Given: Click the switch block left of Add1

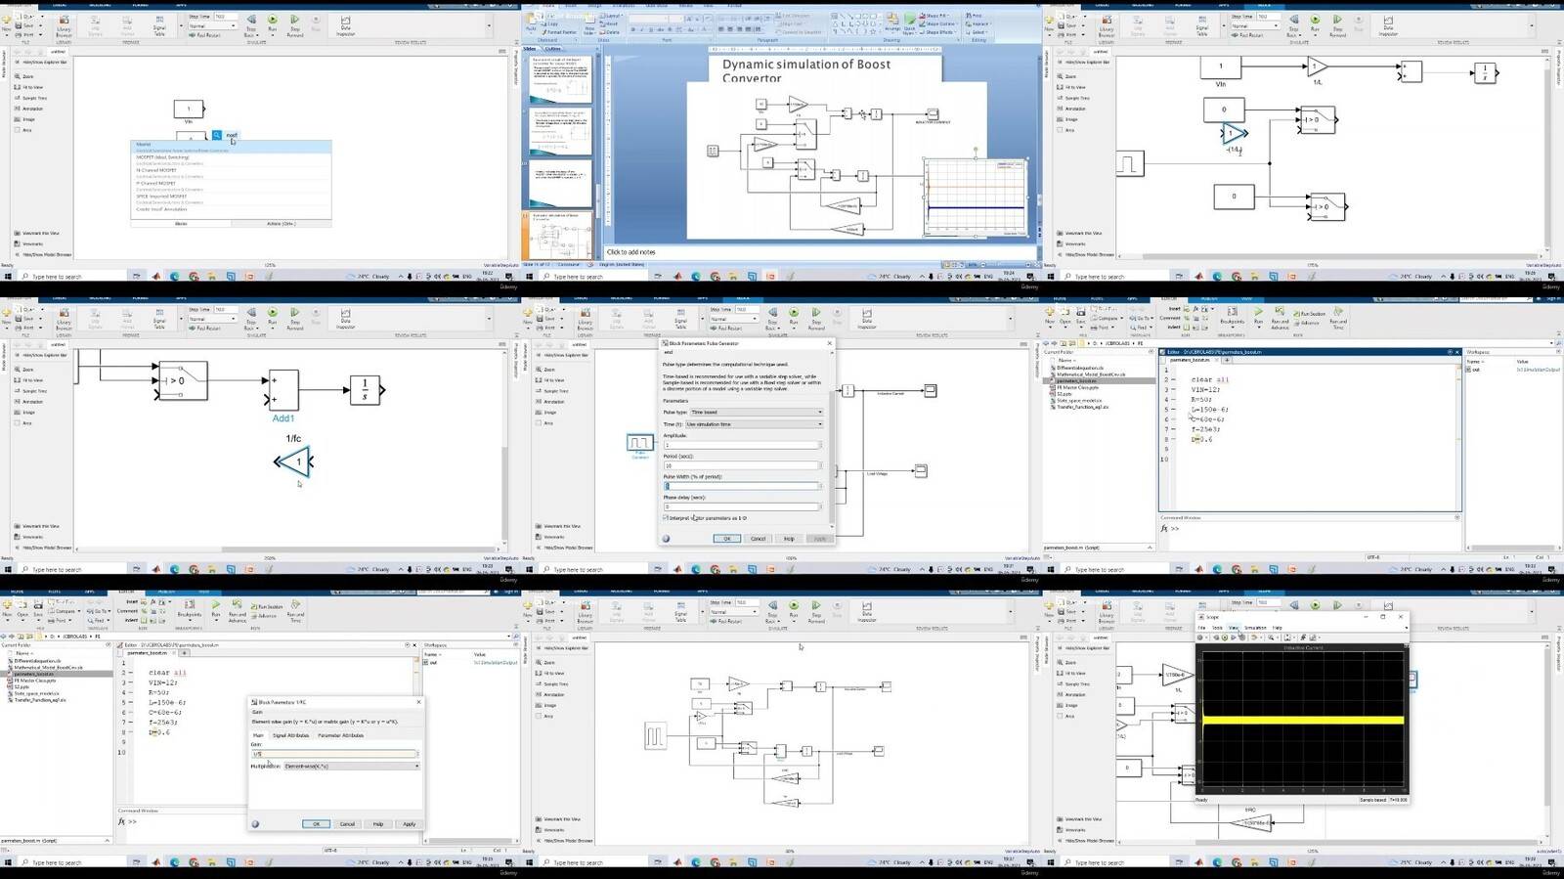Looking at the screenshot, I should [182, 381].
